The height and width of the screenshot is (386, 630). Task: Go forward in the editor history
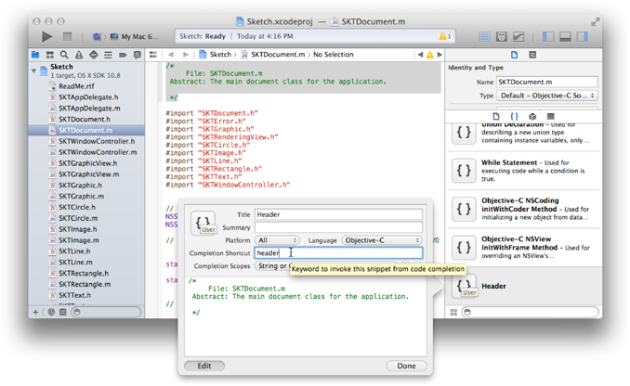[185, 55]
